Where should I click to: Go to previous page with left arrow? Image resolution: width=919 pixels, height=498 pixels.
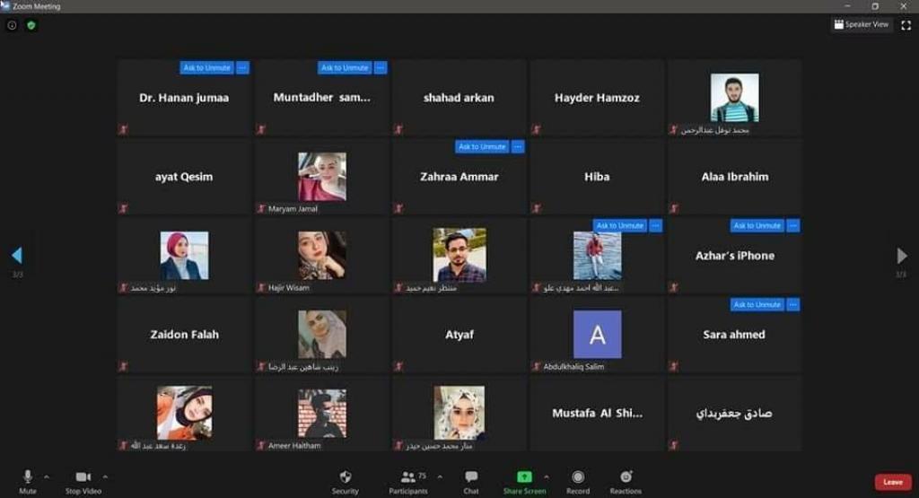tap(16, 256)
